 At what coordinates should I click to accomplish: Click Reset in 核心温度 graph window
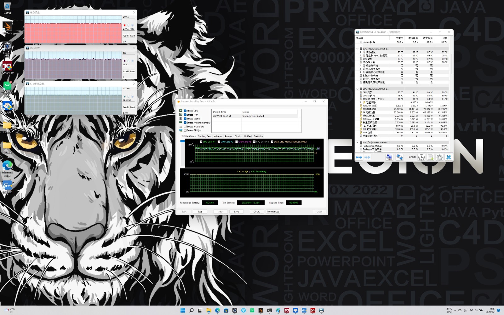click(x=133, y=72)
